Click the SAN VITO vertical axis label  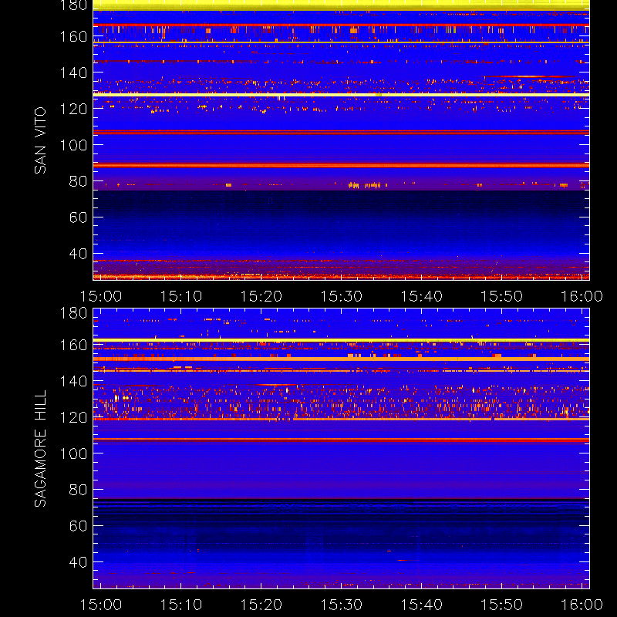40,140
